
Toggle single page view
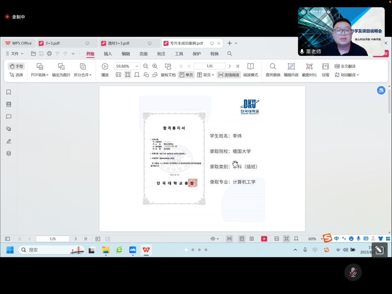point(186,75)
